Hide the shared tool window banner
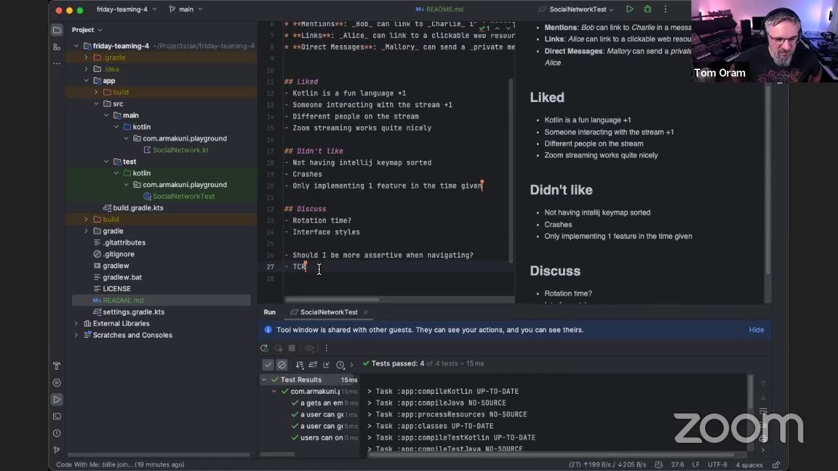 click(x=756, y=330)
